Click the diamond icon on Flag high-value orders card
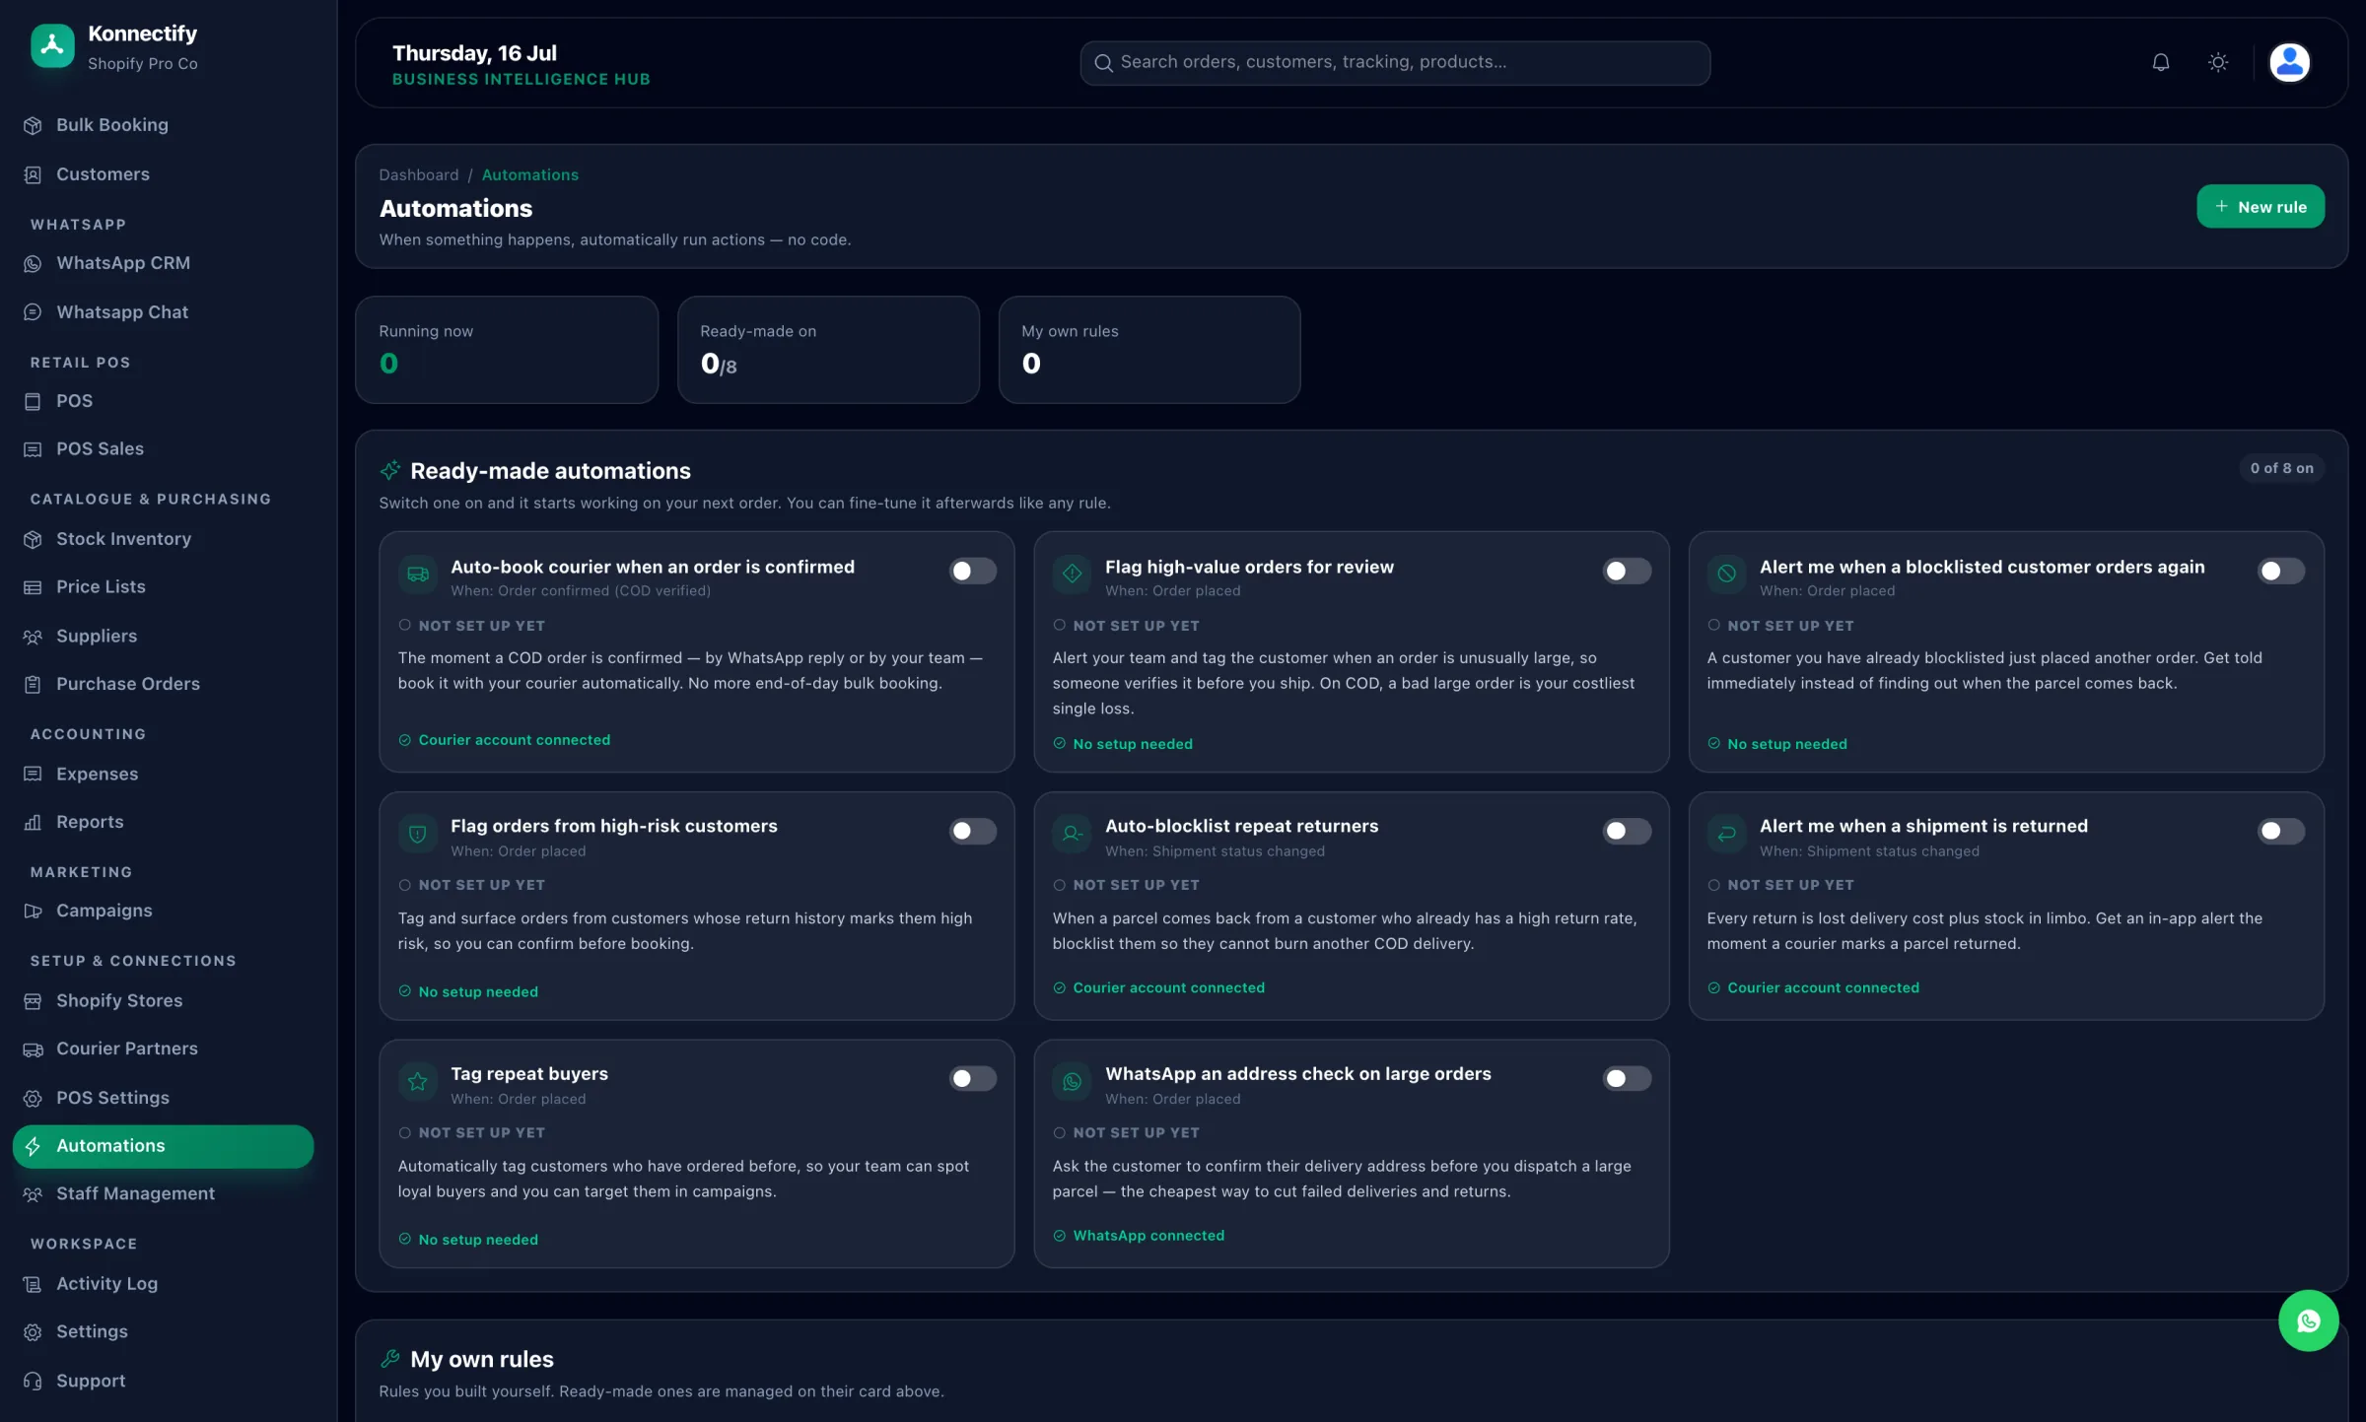The image size is (2366, 1422). [1072, 575]
